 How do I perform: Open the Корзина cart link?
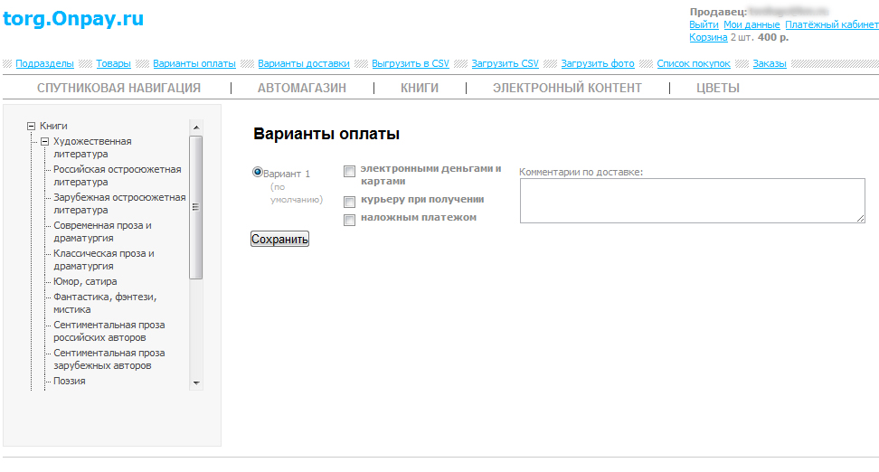[707, 37]
